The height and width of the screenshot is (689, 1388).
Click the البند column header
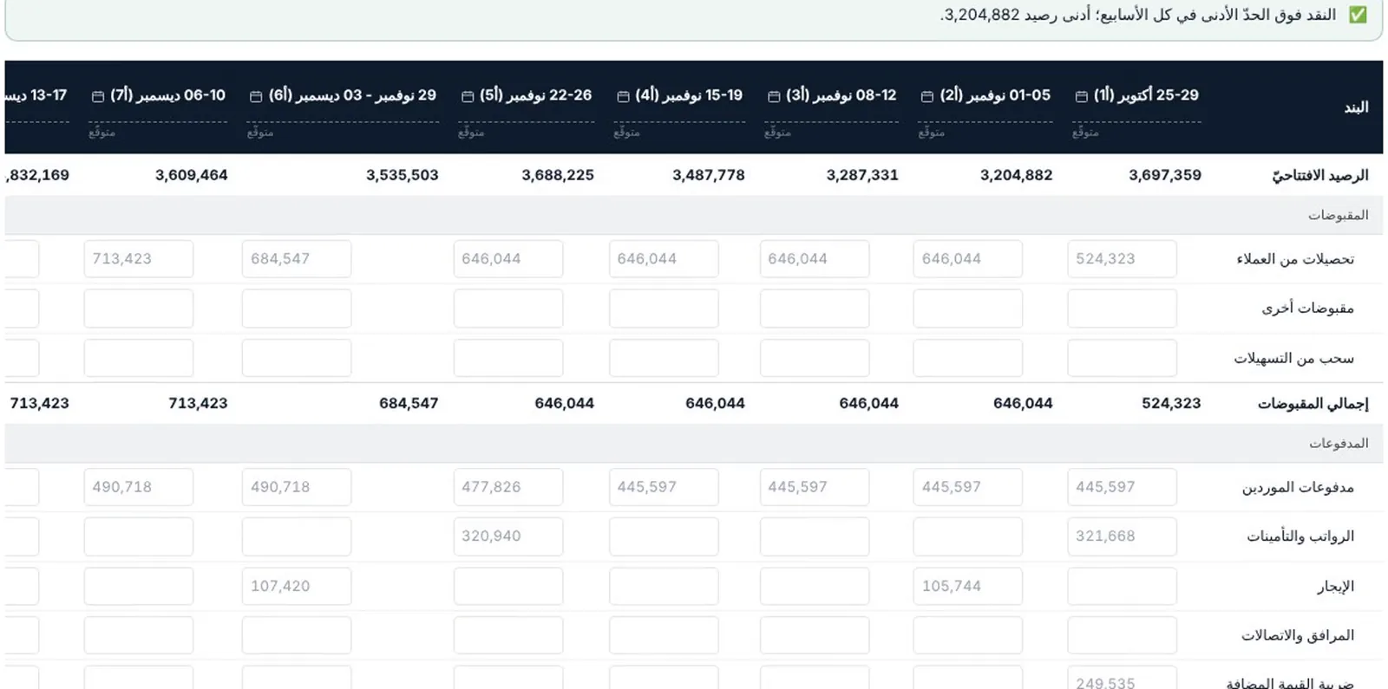click(x=1356, y=107)
